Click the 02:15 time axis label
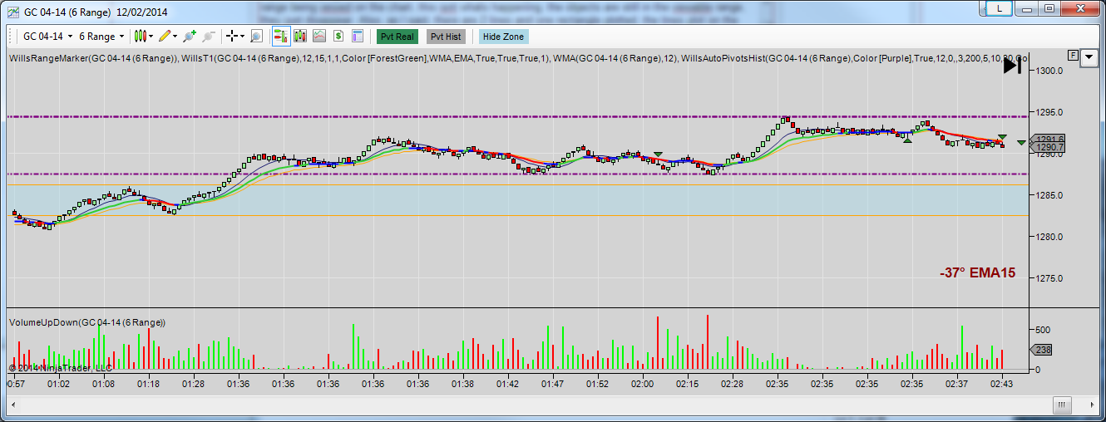This screenshot has height=422, width=1106. coord(687,384)
